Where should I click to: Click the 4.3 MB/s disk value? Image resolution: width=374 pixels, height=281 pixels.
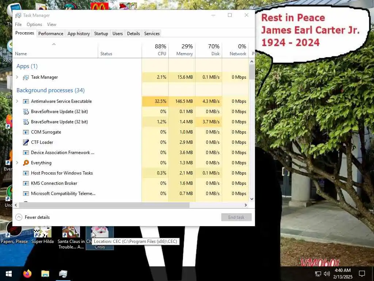pos(211,101)
